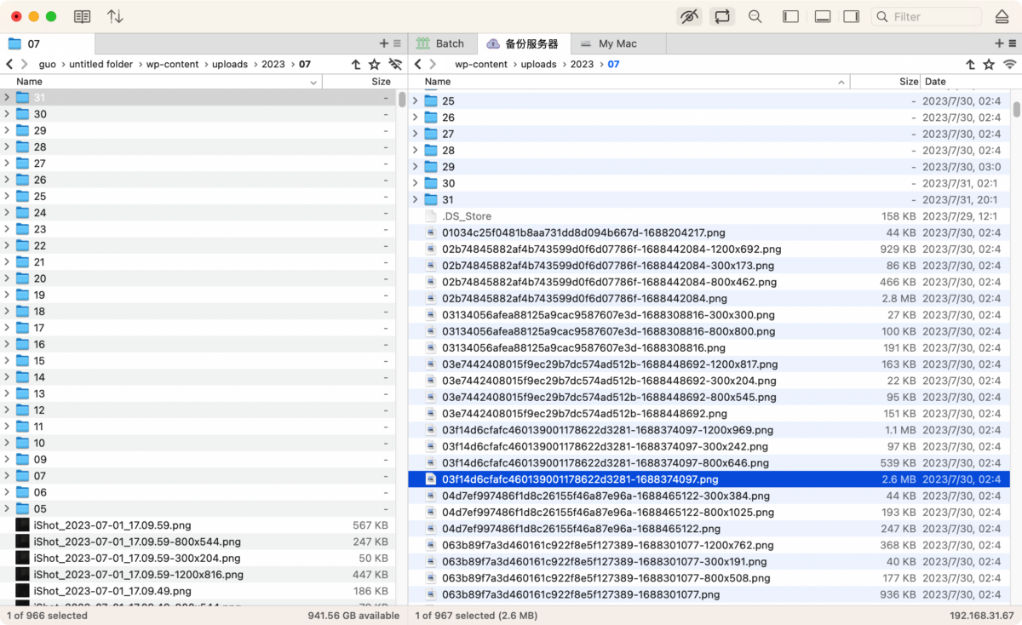Go to parent folder in the left pane

(x=356, y=64)
